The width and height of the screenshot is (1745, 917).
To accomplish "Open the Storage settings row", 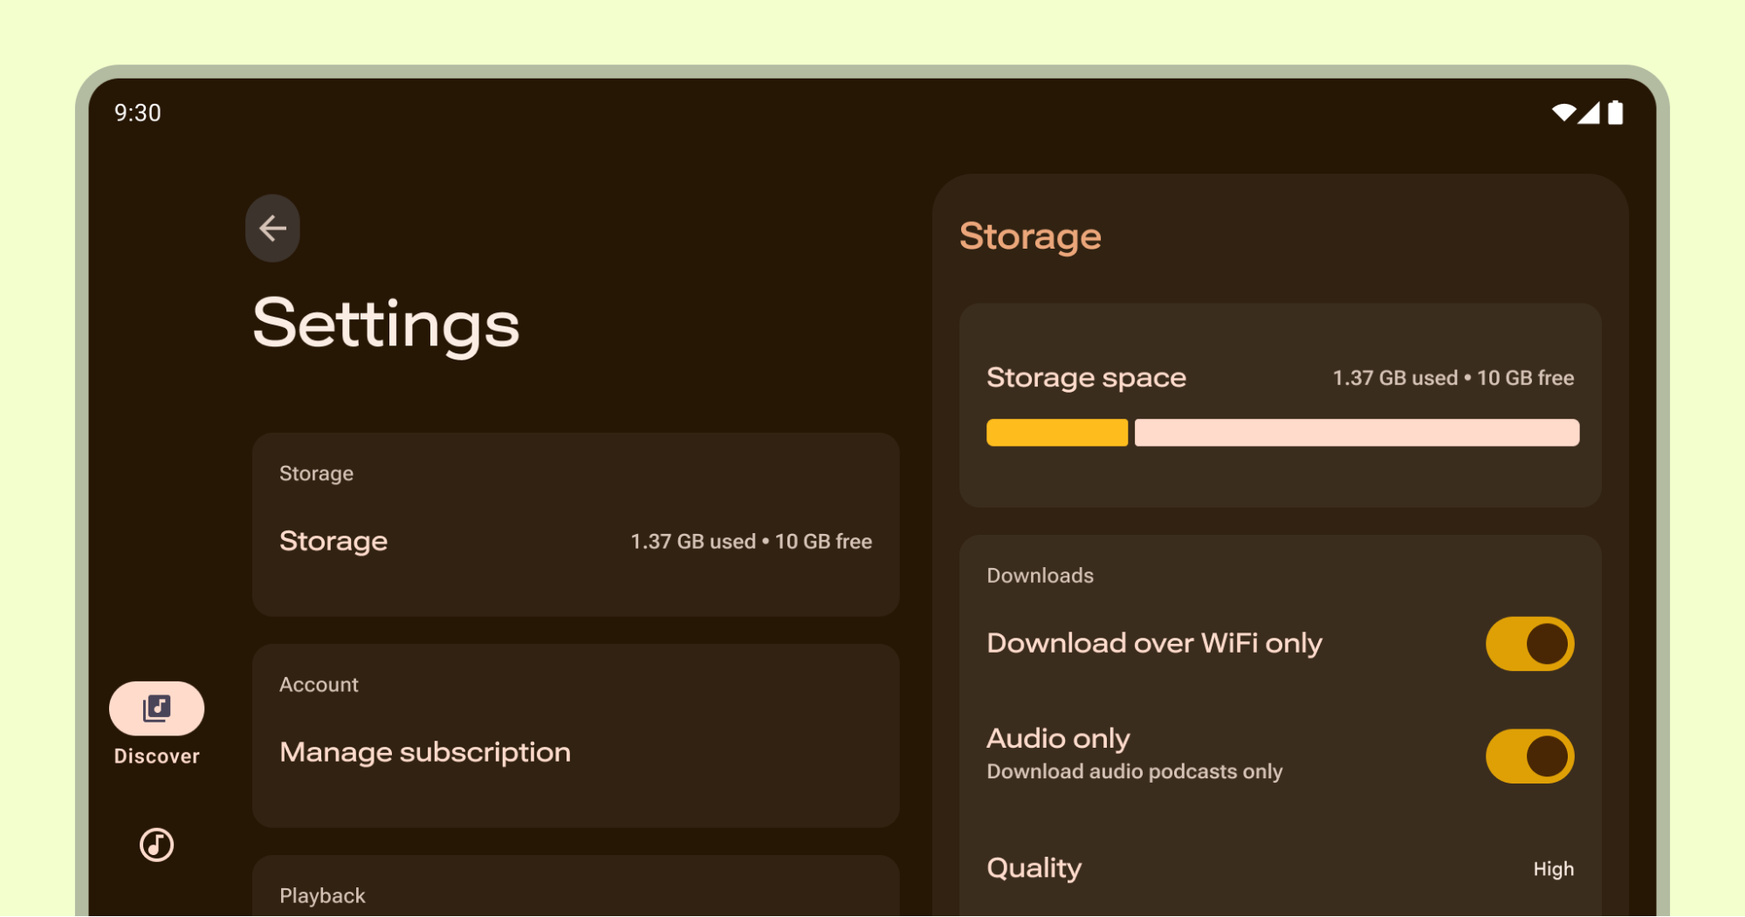I will click(575, 542).
